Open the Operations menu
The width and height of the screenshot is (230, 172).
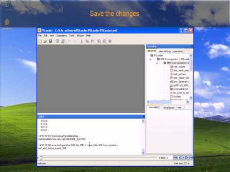(62, 35)
